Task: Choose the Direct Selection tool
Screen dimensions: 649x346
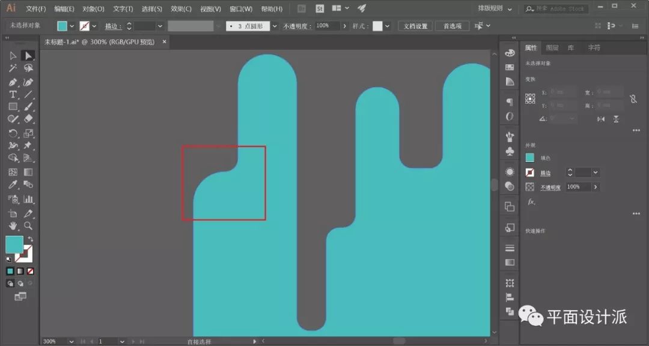Action: coord(28,56)
